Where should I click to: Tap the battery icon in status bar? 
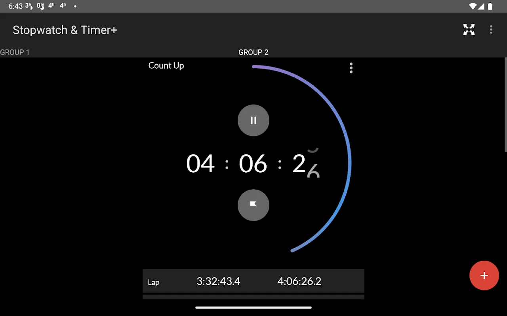(x=490, y=6)
